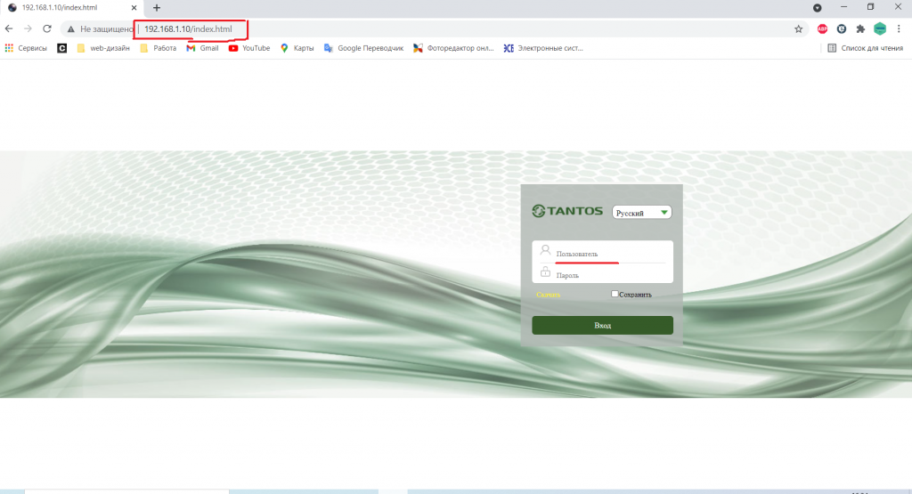Enable the Сохранить checkbox

615,294
